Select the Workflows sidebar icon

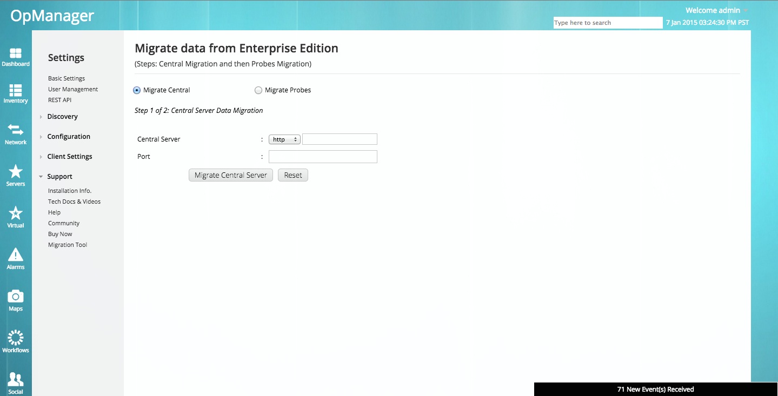tap(16, 340)
